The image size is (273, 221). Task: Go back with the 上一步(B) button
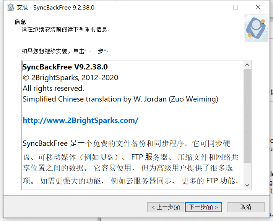click(x=166, y=207)
